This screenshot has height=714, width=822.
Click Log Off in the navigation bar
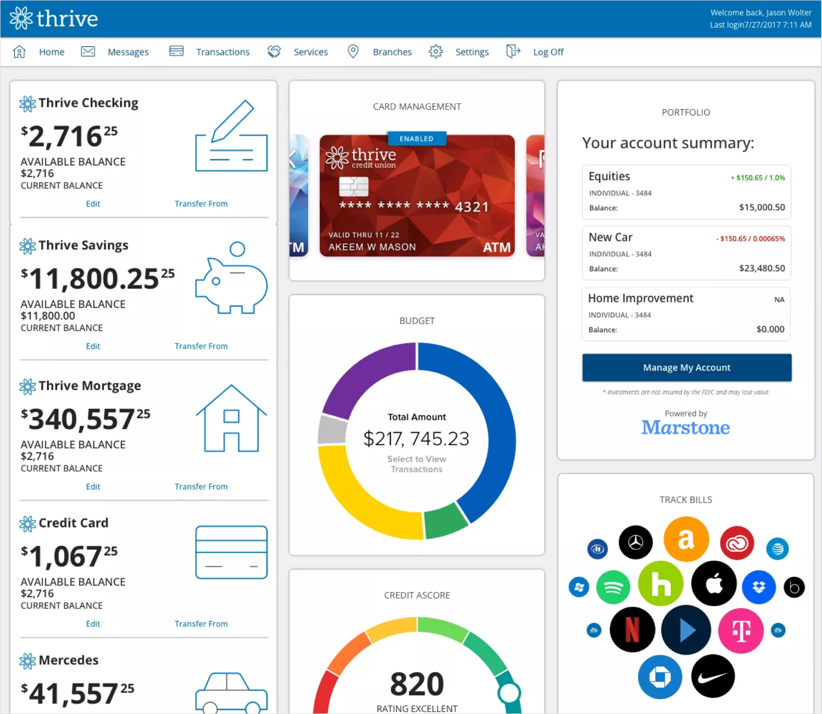tap(548, 52)
